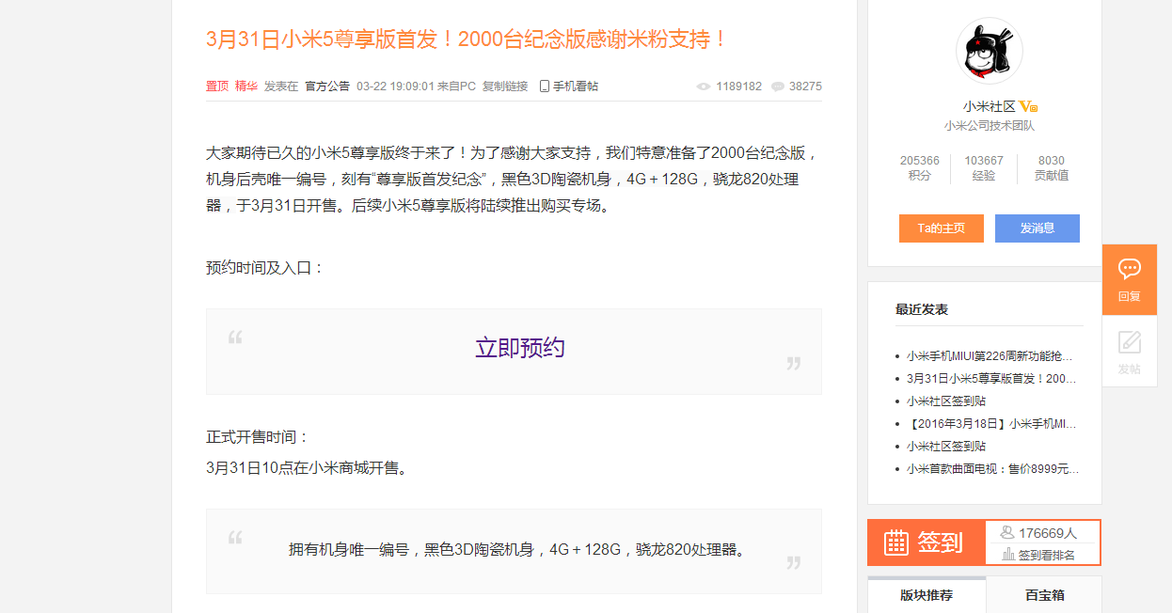Open 手机看帖 mobile view link

pyautogui.click(x=576, y=86)
